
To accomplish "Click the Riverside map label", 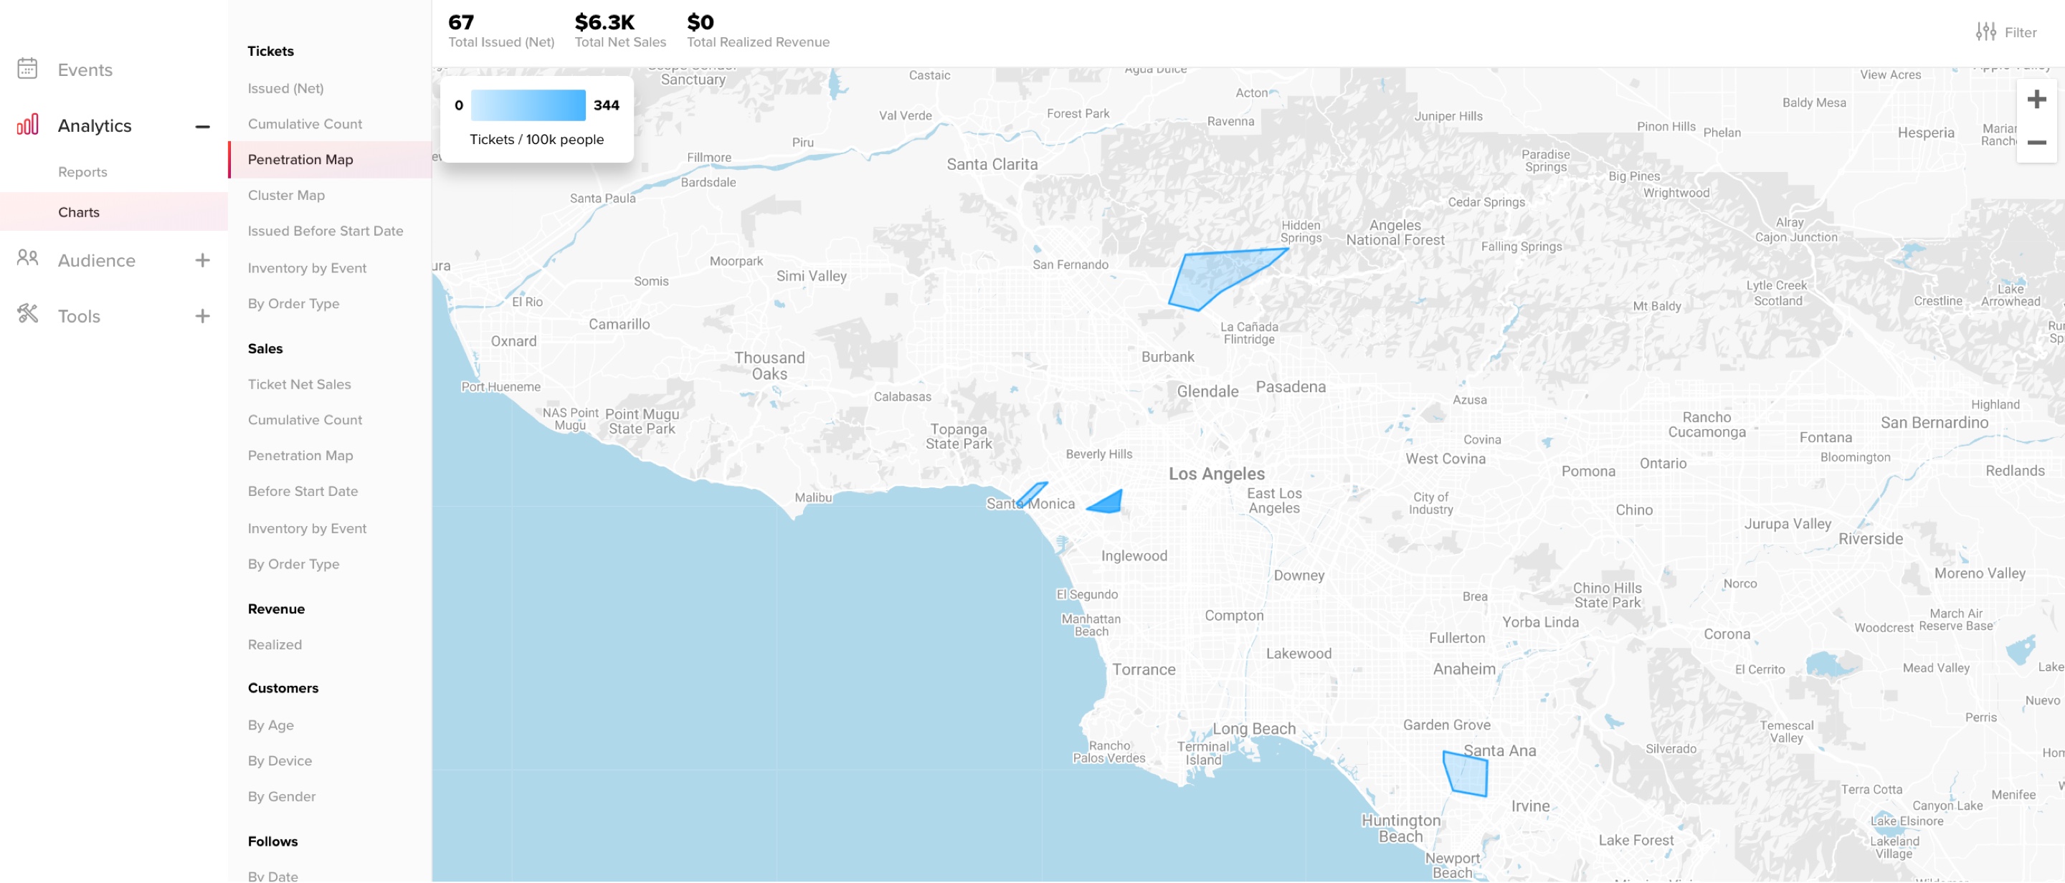I will tap(1870, 538).
